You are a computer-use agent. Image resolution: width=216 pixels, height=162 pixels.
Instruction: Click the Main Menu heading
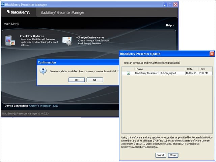(x=11, y=24)
